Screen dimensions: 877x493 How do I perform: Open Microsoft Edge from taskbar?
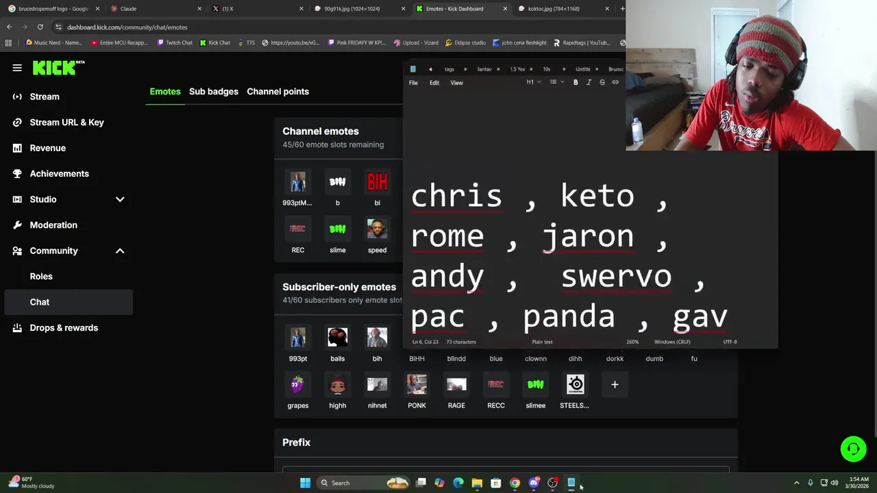pyautogui.click(x=458, y=483)
